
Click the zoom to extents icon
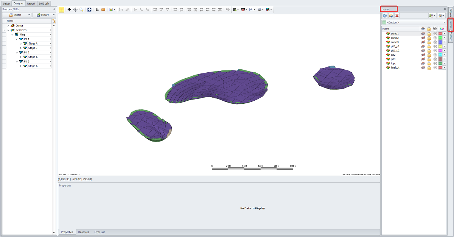click(89, 9)
